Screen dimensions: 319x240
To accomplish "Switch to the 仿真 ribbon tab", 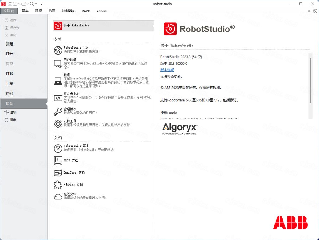I will 52,11.
